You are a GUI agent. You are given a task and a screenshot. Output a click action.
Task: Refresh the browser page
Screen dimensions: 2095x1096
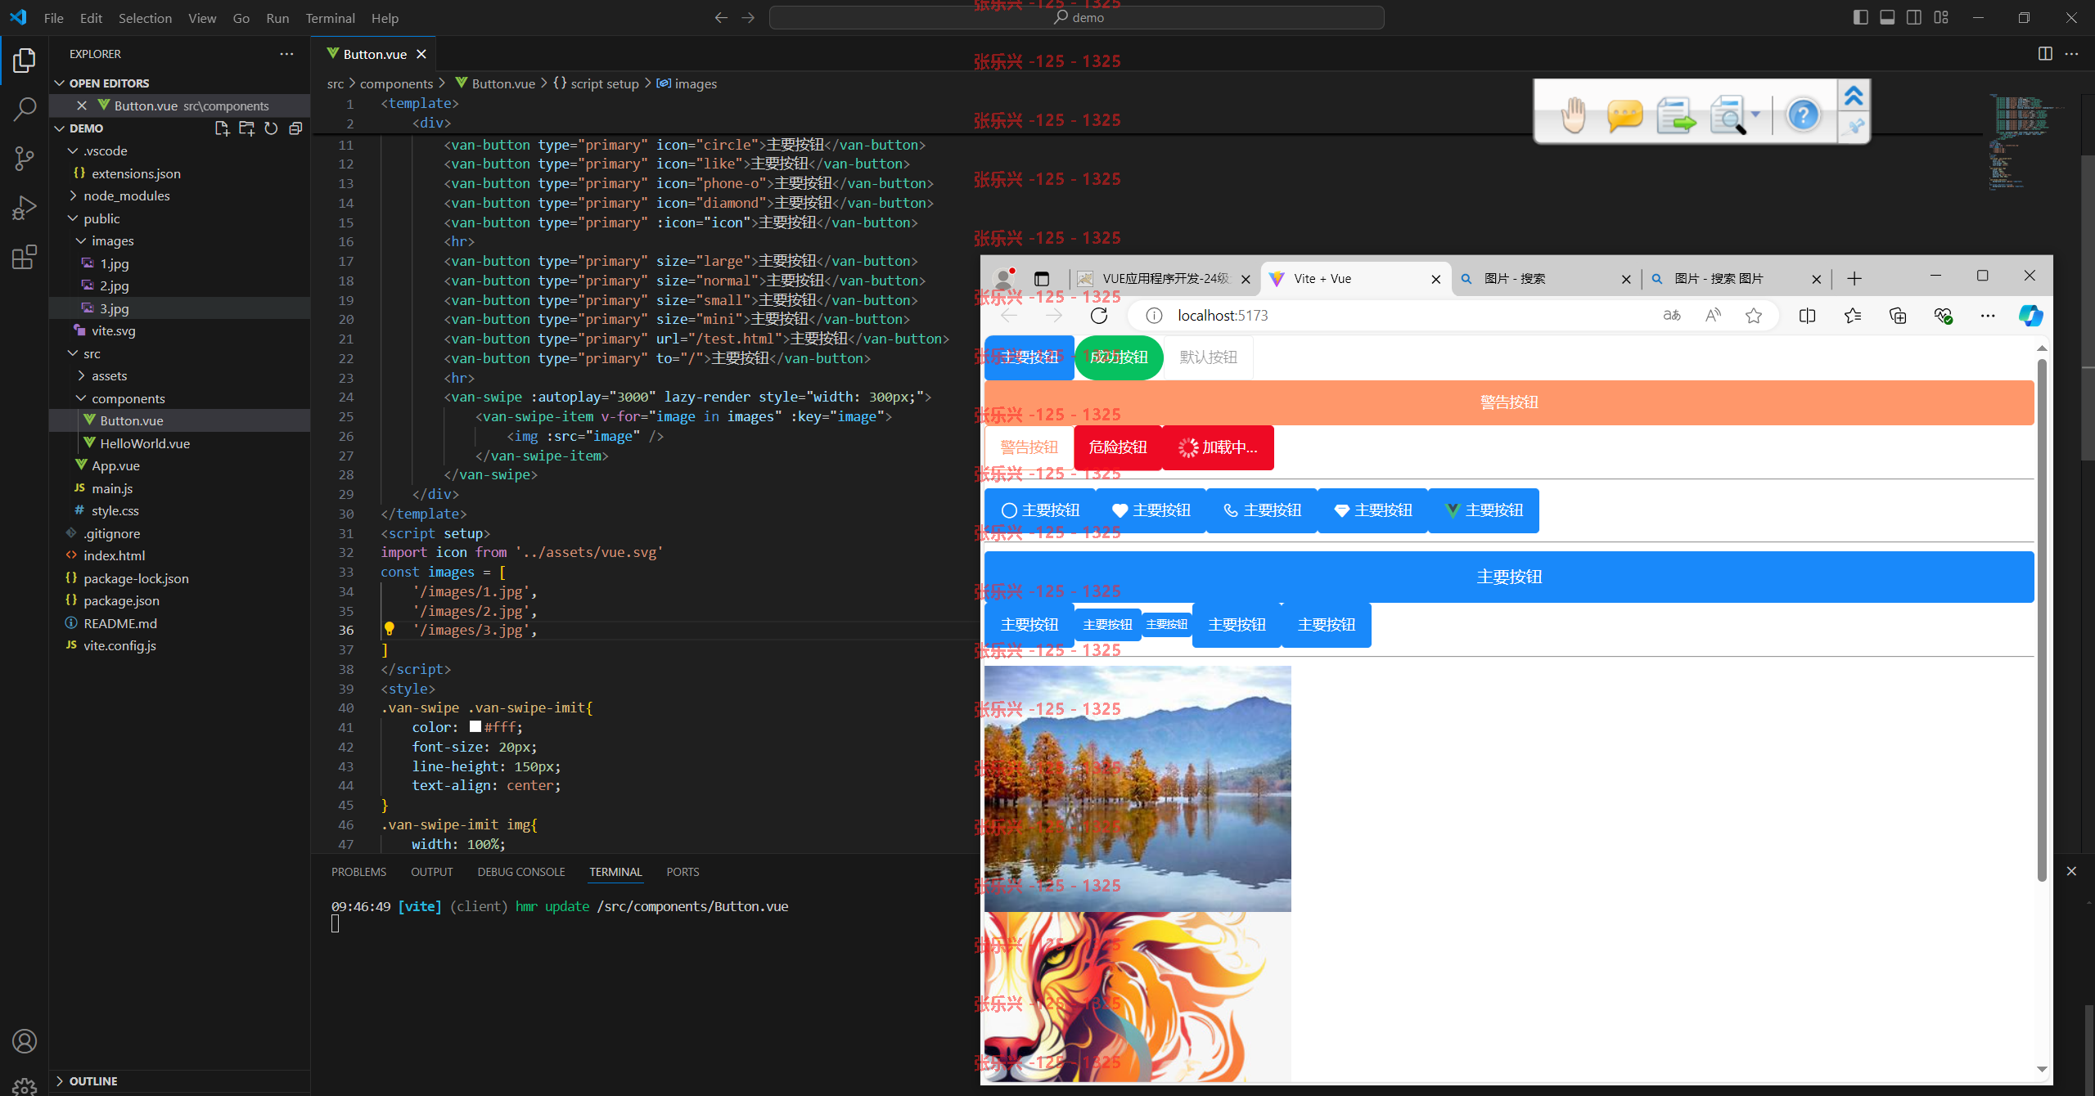[x=1099, y=316]
